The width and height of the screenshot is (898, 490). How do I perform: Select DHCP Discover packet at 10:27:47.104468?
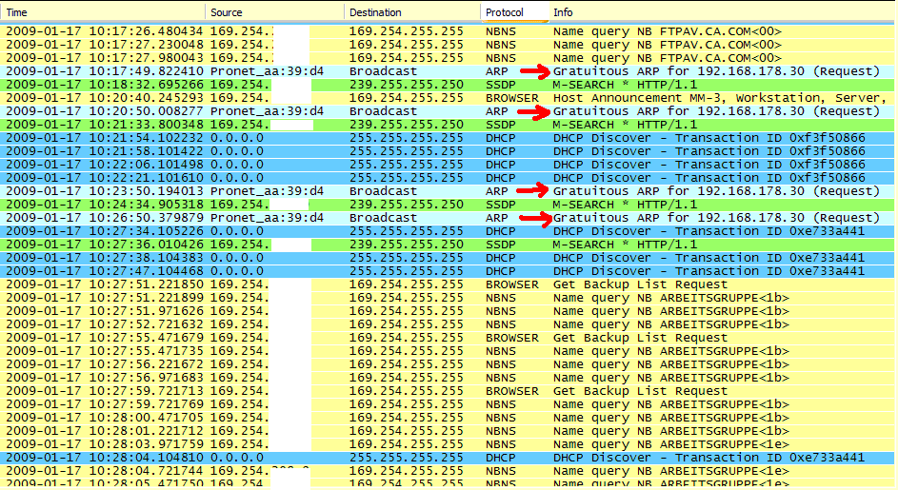[x=448, y=271]
